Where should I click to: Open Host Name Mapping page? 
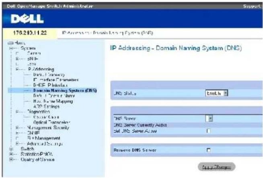[x=53, y=101]
